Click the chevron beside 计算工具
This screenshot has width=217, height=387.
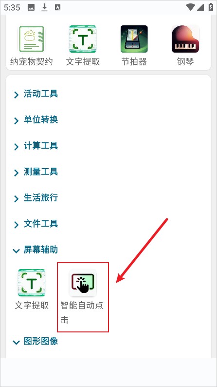tap(16, 147)
